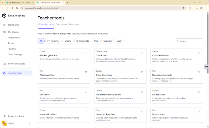Switch to the Resources tab

point(74,24)
